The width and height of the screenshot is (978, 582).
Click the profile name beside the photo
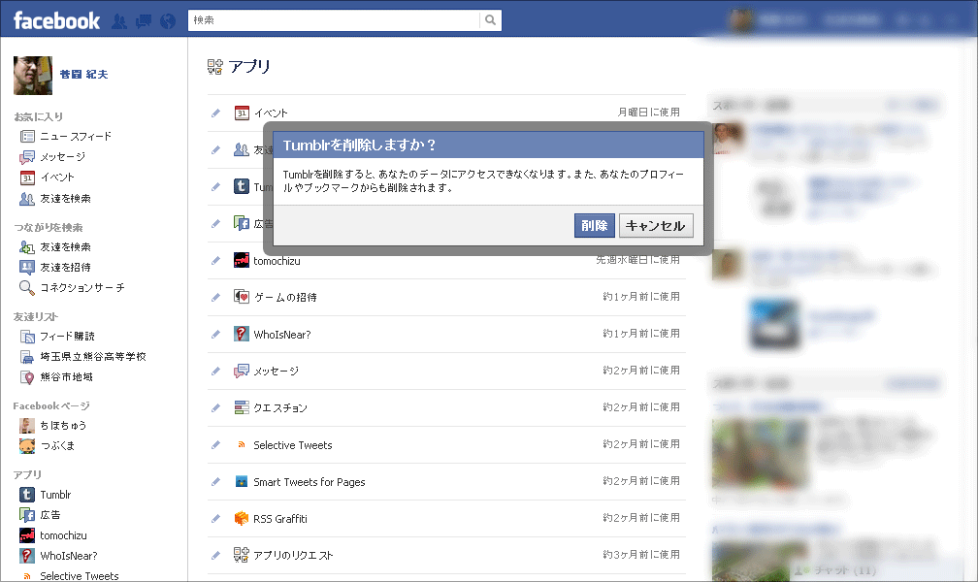(83, 75)
